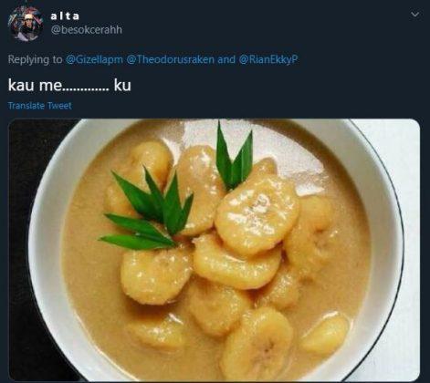Click the Translate Tweet link
The width and height of the screenshot is (430, 383).
point(40,106)
